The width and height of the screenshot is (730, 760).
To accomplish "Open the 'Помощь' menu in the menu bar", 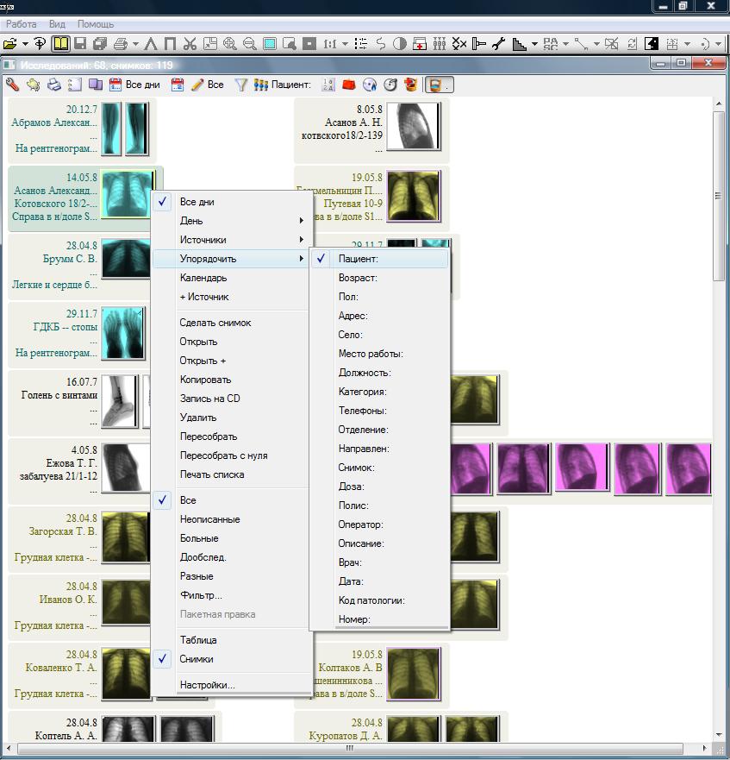I will pos(95,24).
